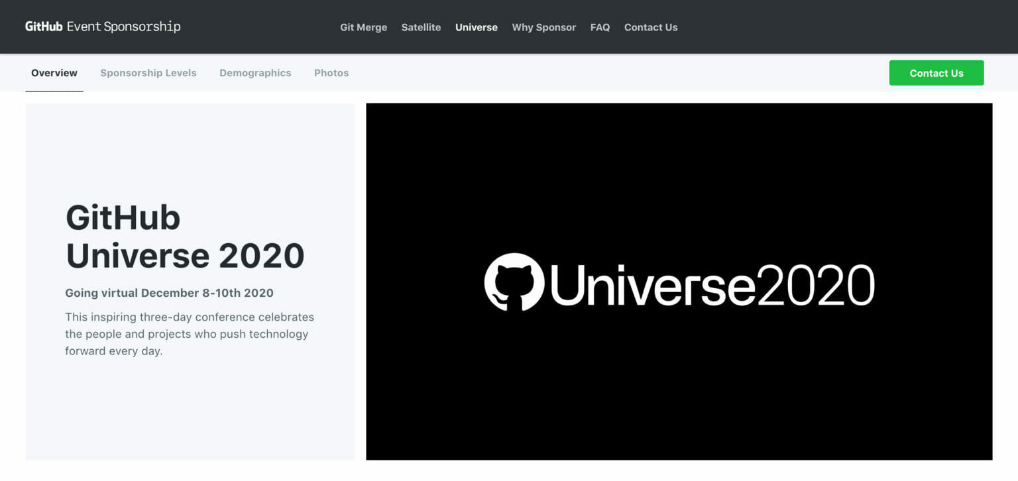Click the December 8-10th date text

(169, 293)
